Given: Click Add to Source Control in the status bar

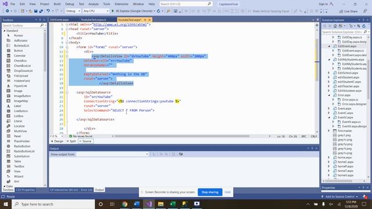Looking at the screenshot, I should point(339,196).
